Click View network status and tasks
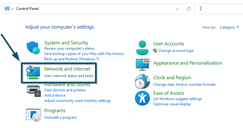 (69, 76)
